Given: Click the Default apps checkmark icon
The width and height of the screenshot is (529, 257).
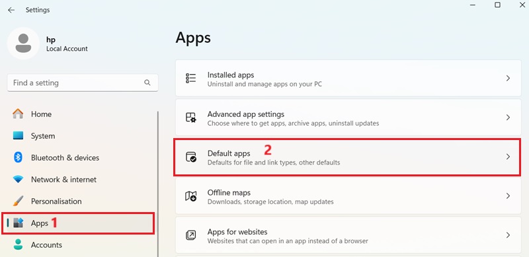Looking at the screenshot, I should tap(190, 157).
